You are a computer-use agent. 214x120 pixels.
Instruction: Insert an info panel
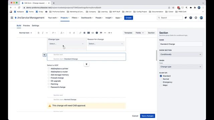[97, 33]
